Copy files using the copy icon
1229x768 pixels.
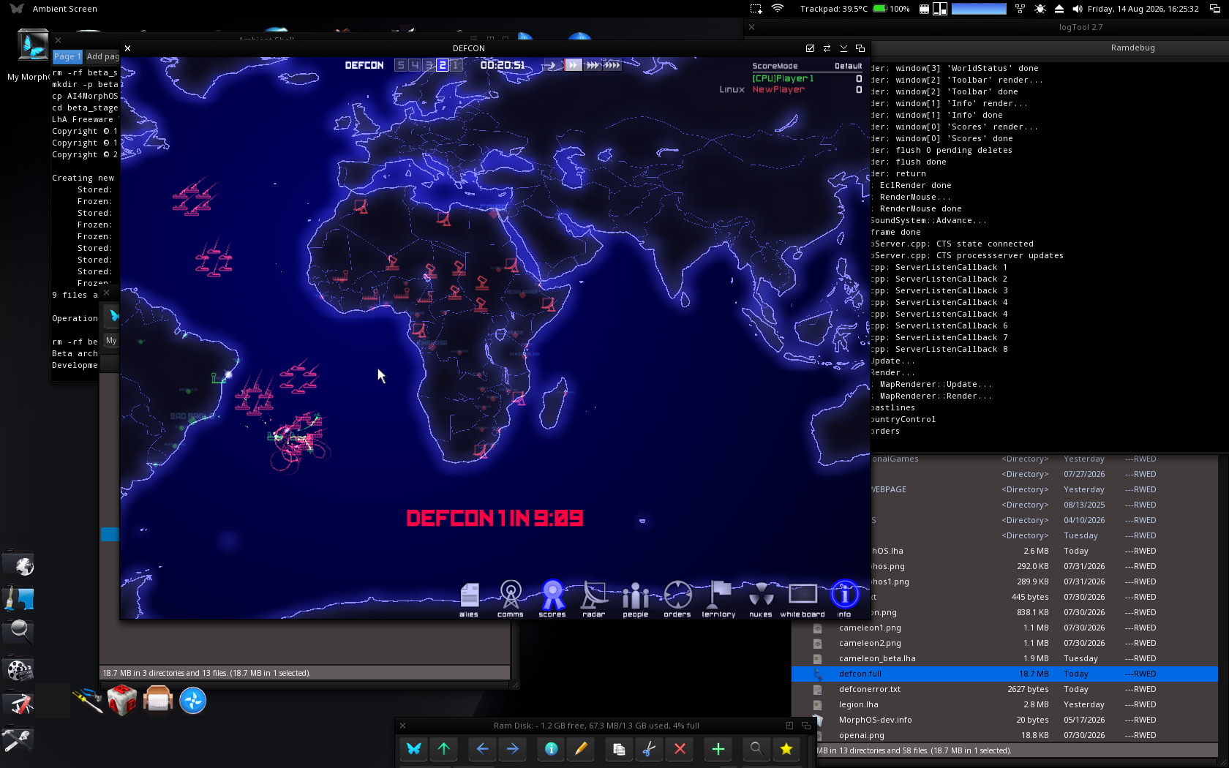[x=619, y=748]
